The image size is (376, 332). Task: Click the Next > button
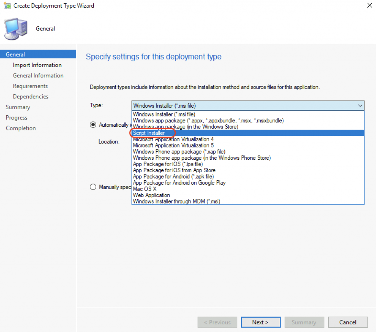[261, 322]
